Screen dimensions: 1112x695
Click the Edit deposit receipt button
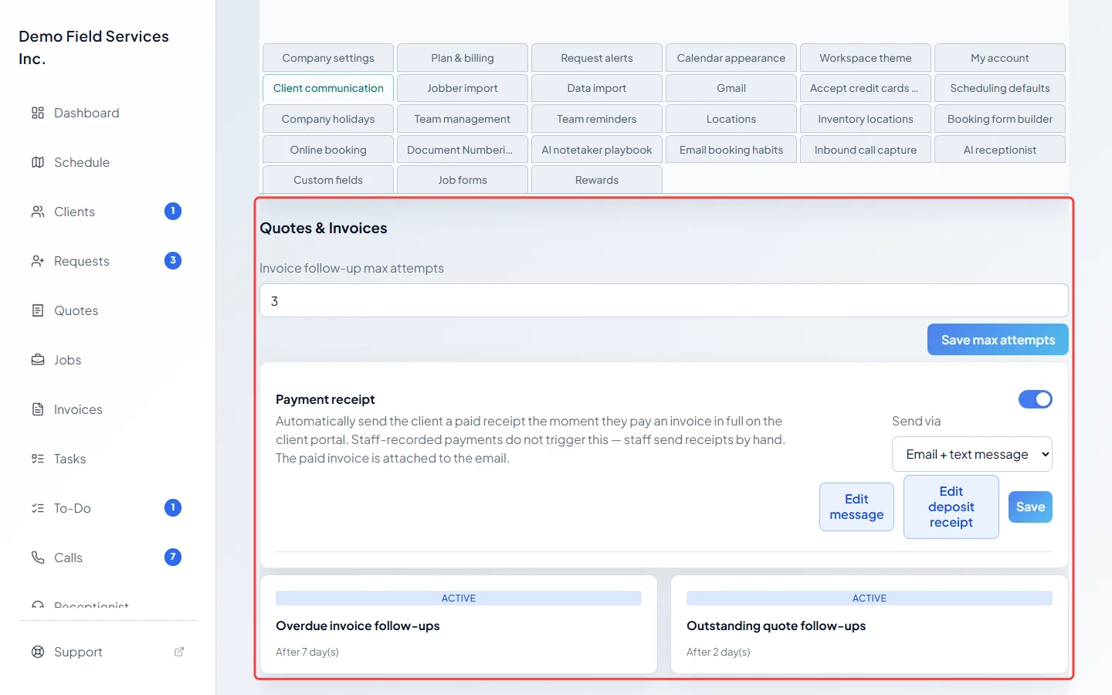[951, 507]
